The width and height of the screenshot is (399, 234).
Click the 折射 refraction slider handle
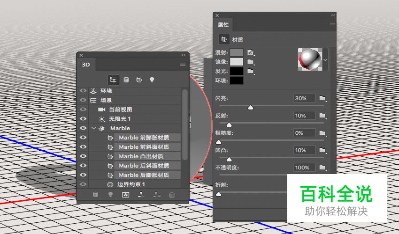tap(219, 194)
